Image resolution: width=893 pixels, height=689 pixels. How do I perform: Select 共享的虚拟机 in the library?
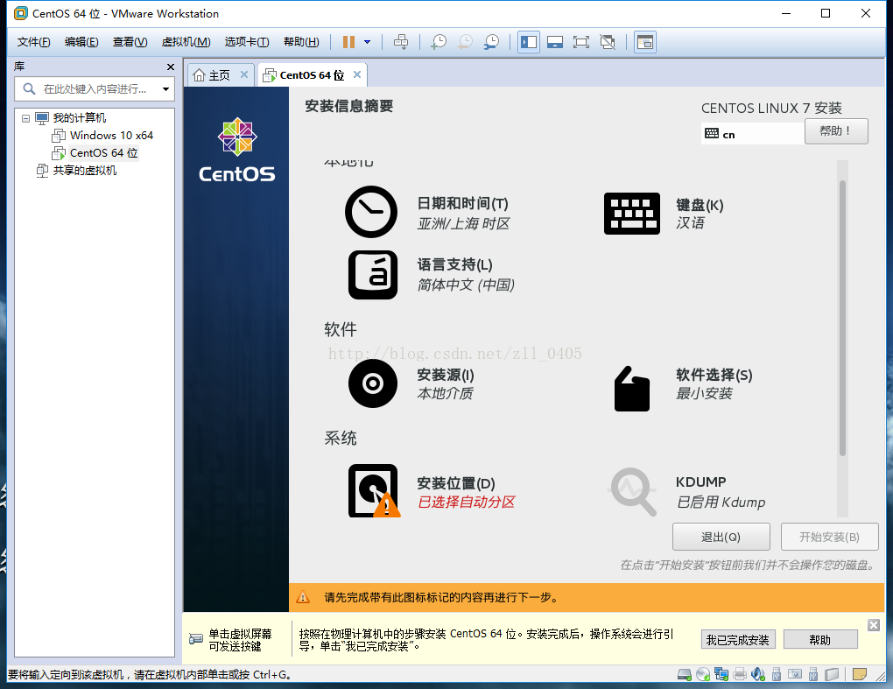84,171
